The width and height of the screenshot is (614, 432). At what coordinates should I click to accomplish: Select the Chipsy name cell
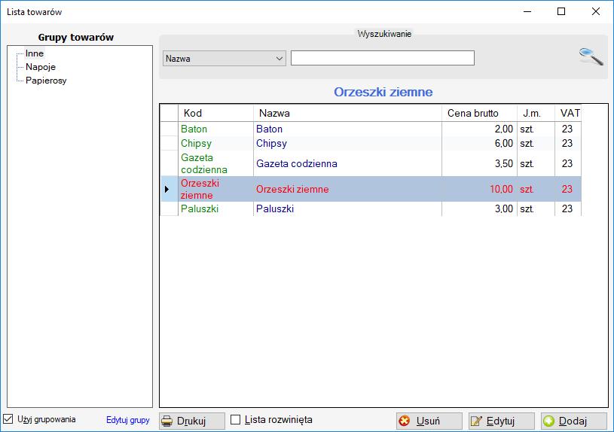click(x=348, y=143)
